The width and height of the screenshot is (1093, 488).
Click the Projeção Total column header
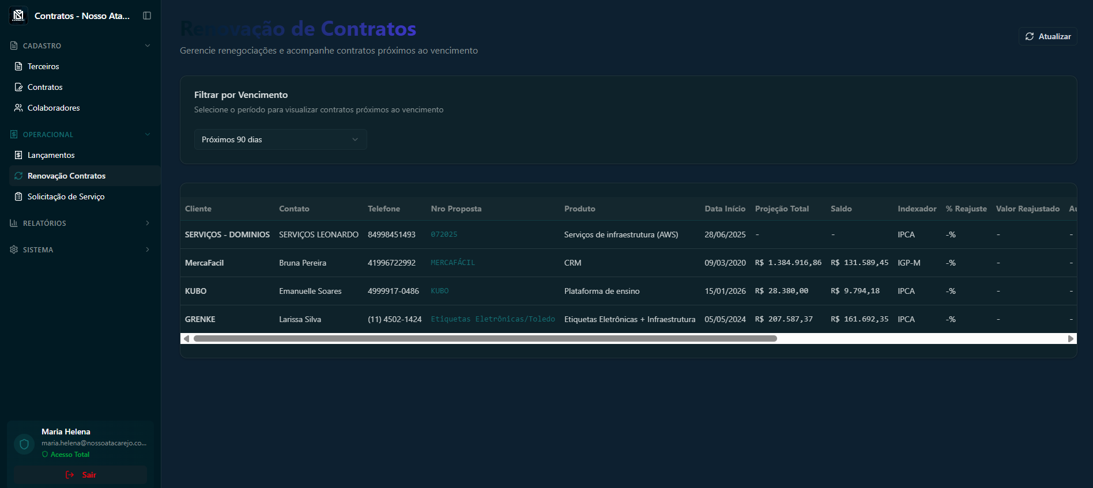point(782,209)
